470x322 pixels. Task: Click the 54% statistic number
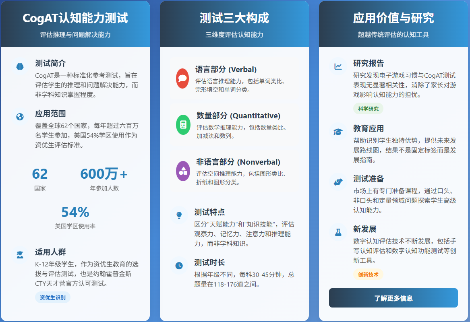[75, 212]
